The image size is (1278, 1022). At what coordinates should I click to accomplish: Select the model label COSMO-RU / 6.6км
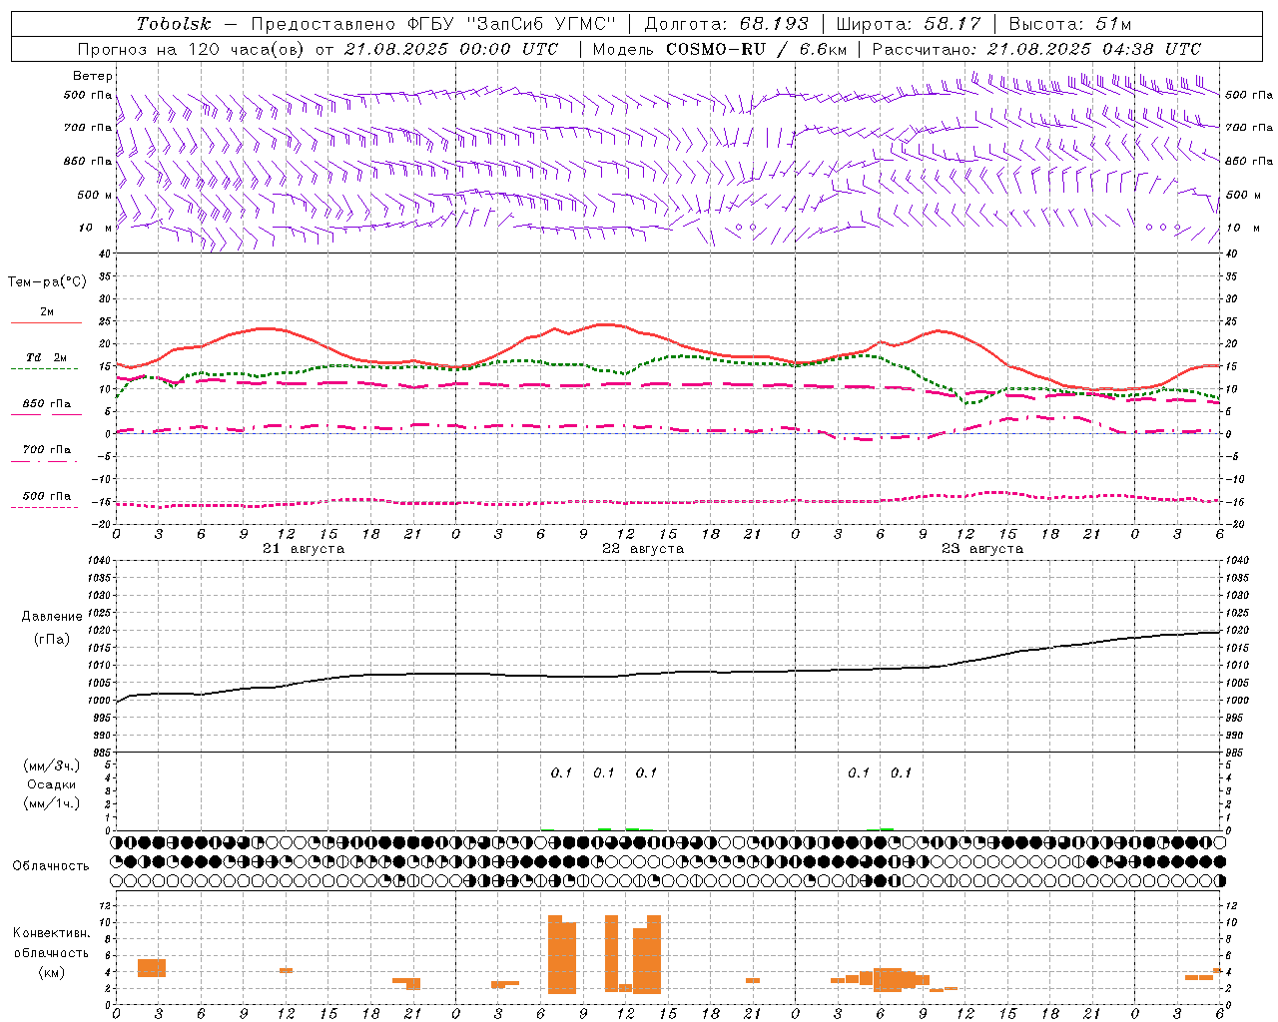pyautogui.click(x=757, y=49)
